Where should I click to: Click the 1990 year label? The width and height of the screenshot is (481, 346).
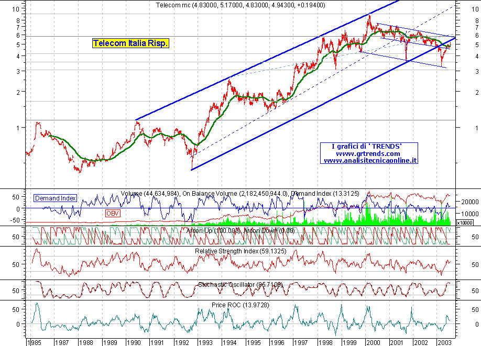[134, 343]
